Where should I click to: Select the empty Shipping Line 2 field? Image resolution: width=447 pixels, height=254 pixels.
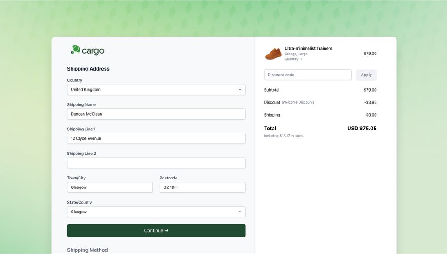pyautogui.click(x=156, y=163)
